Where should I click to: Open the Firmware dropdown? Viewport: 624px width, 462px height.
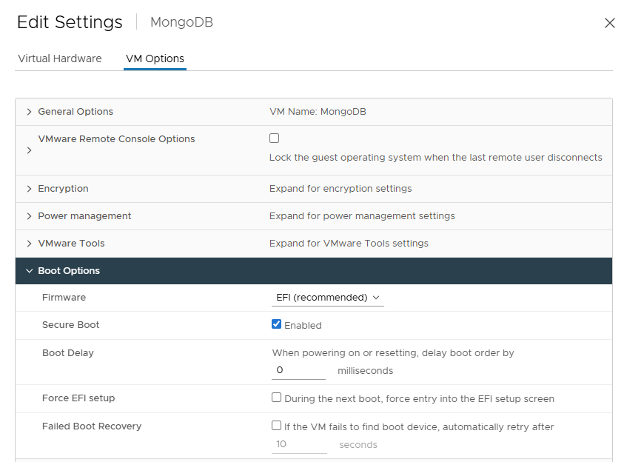[x=327, y=298]
